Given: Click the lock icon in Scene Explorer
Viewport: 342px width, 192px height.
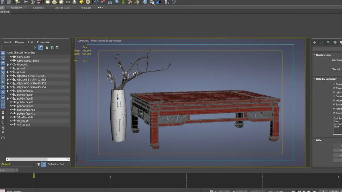Looking at the screenshot, I should click(x=47, y=48).
